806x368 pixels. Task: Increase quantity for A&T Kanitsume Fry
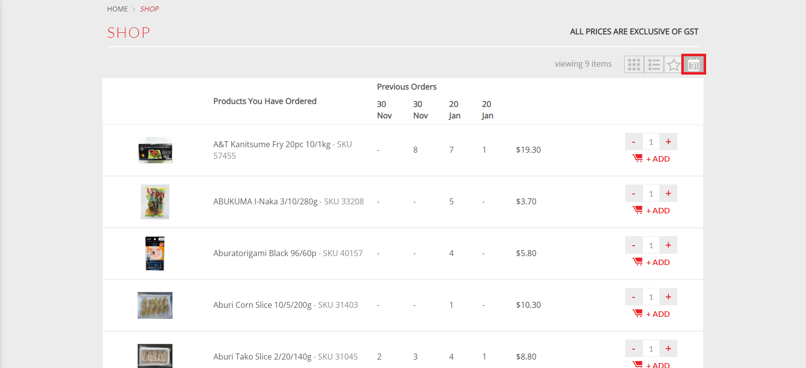[668, 142]
